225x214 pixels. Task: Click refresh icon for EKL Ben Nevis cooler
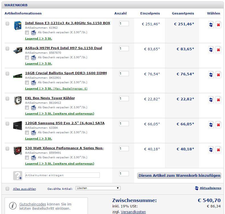pos(211,100)
